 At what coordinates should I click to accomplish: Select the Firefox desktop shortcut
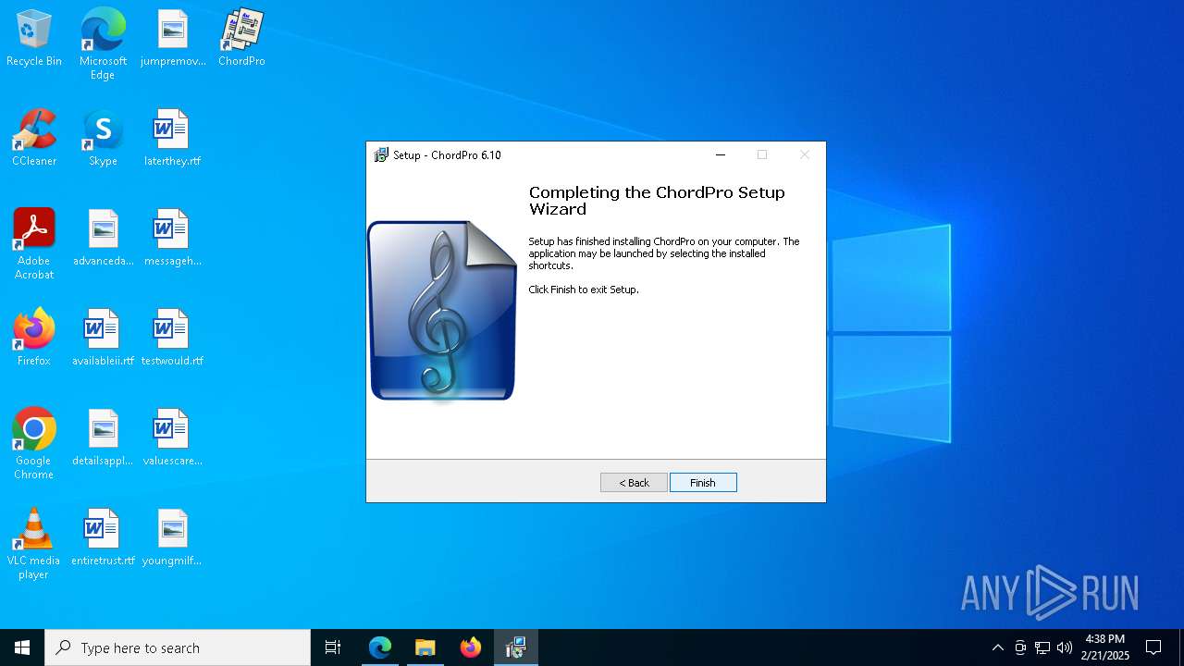(34, 339)
